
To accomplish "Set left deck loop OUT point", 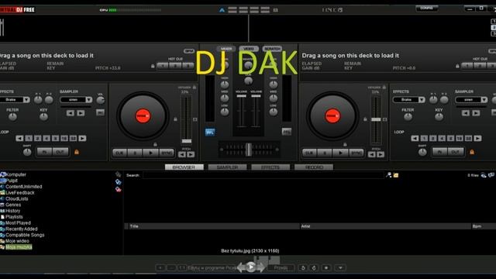I will (x=60, y=152).
